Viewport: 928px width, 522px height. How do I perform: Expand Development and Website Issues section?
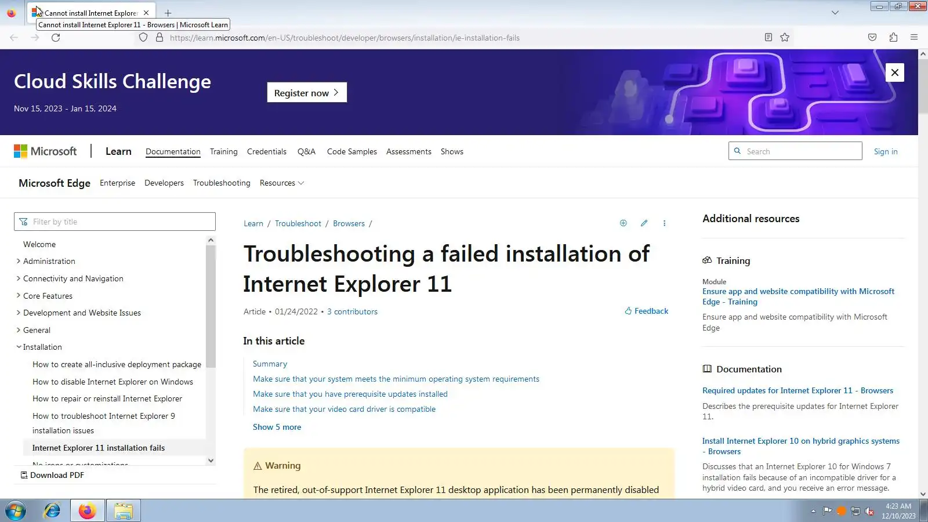pyautogui.click(x=19, y=313)
